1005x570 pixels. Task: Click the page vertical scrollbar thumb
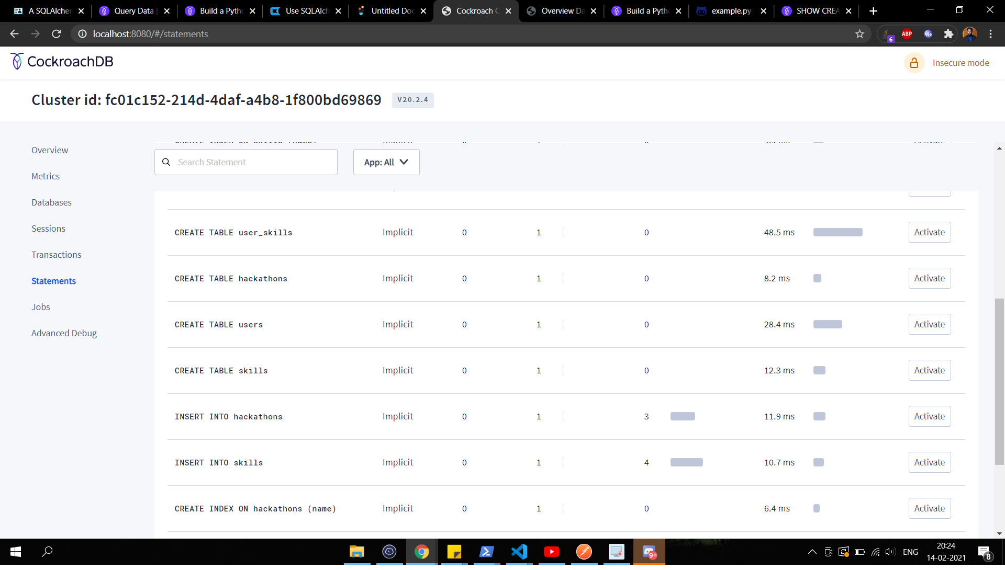999,382
